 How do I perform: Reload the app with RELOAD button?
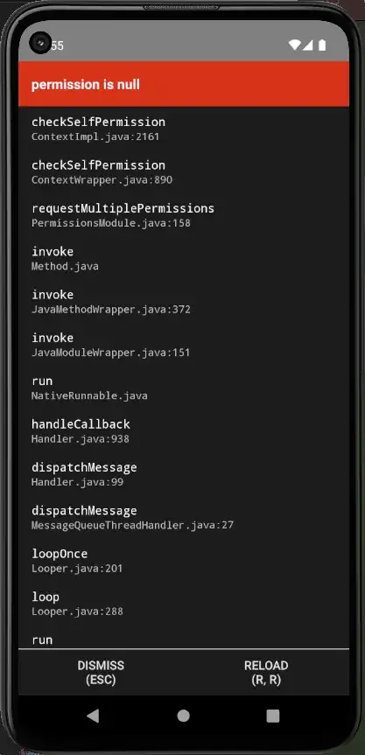point(266,672)
